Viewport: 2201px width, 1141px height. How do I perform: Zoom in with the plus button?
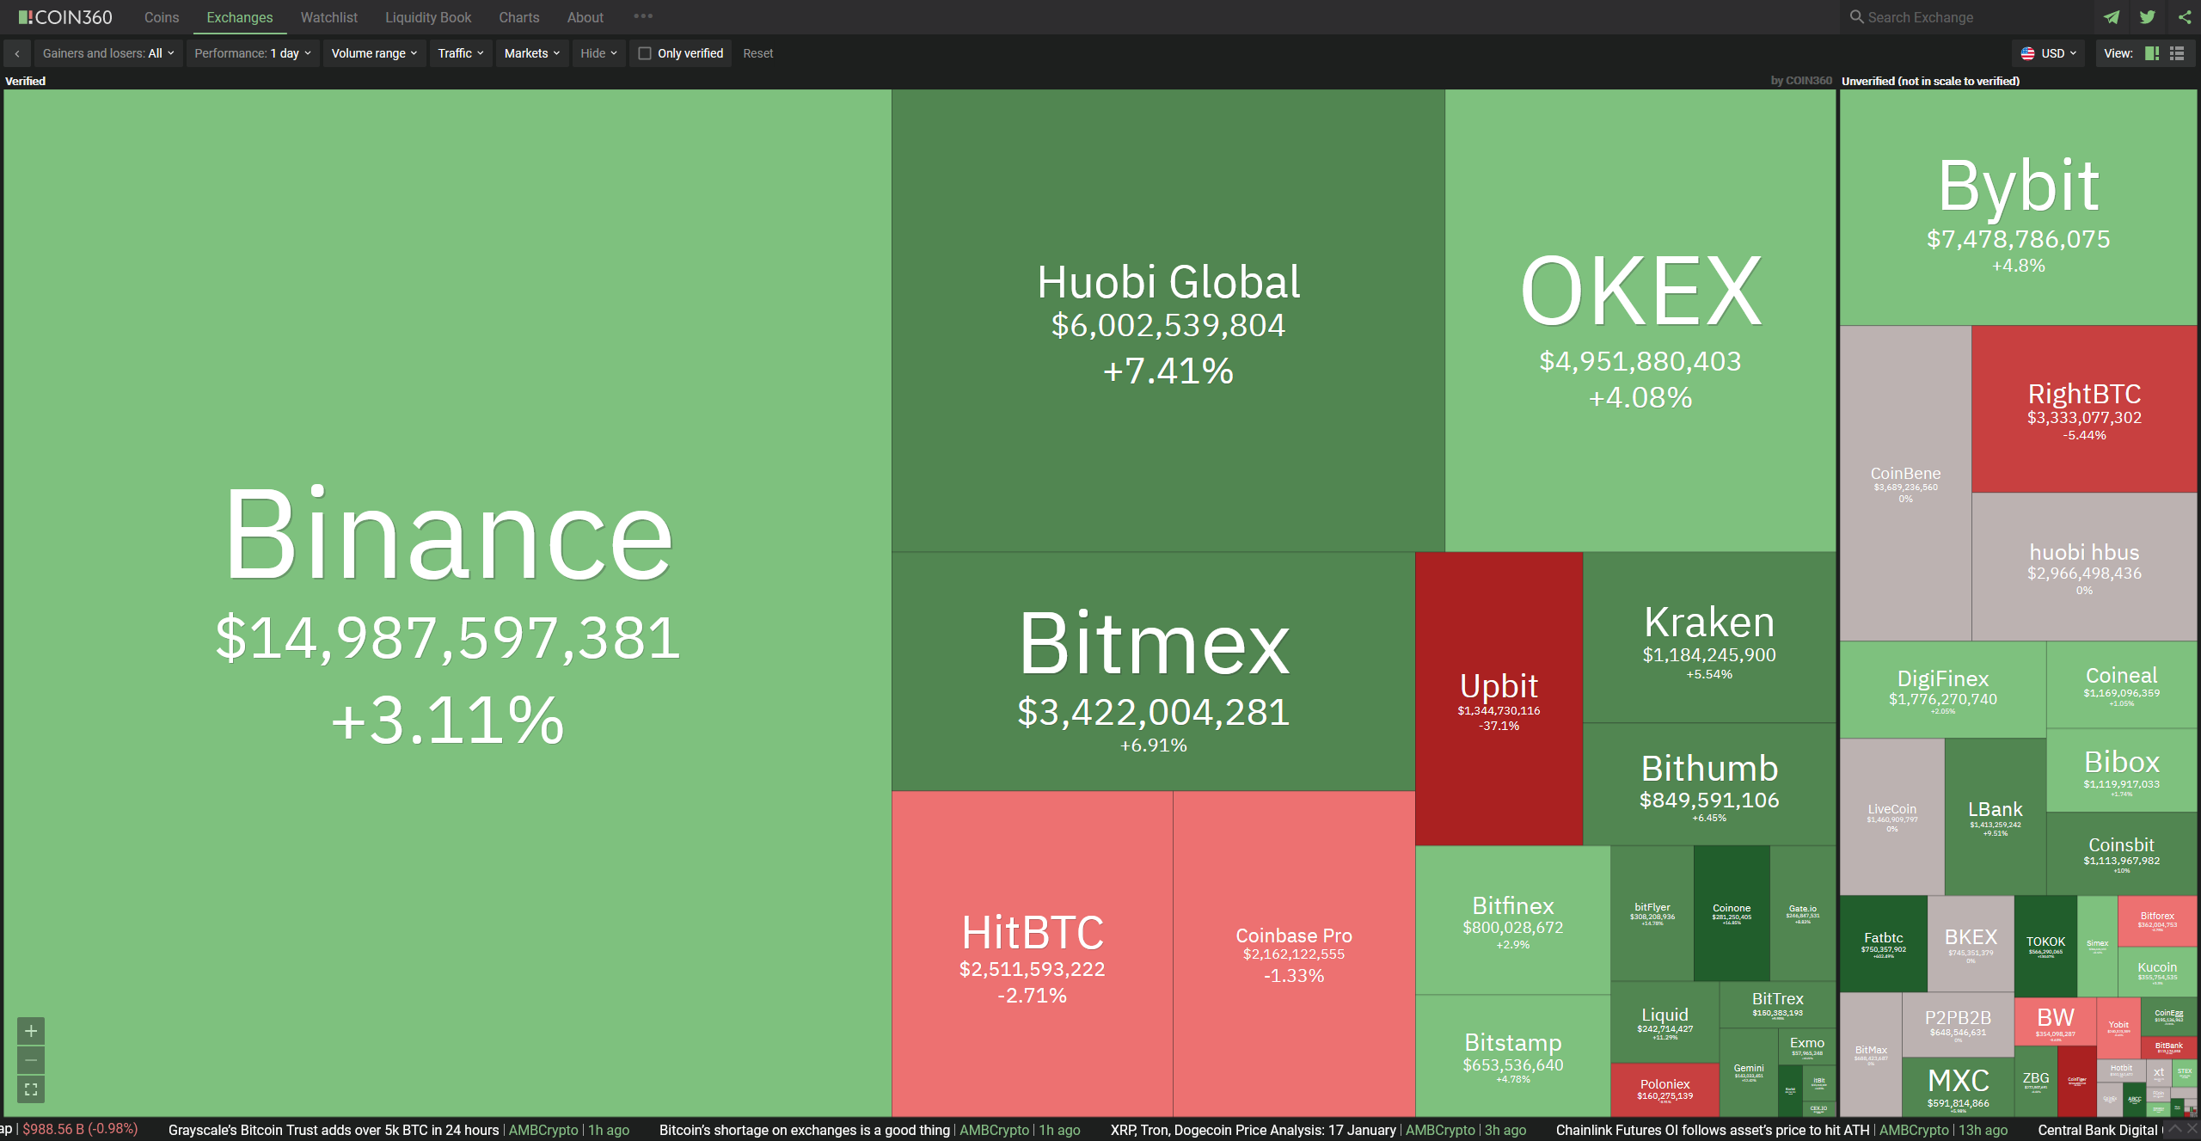[x=31, y=1030]
